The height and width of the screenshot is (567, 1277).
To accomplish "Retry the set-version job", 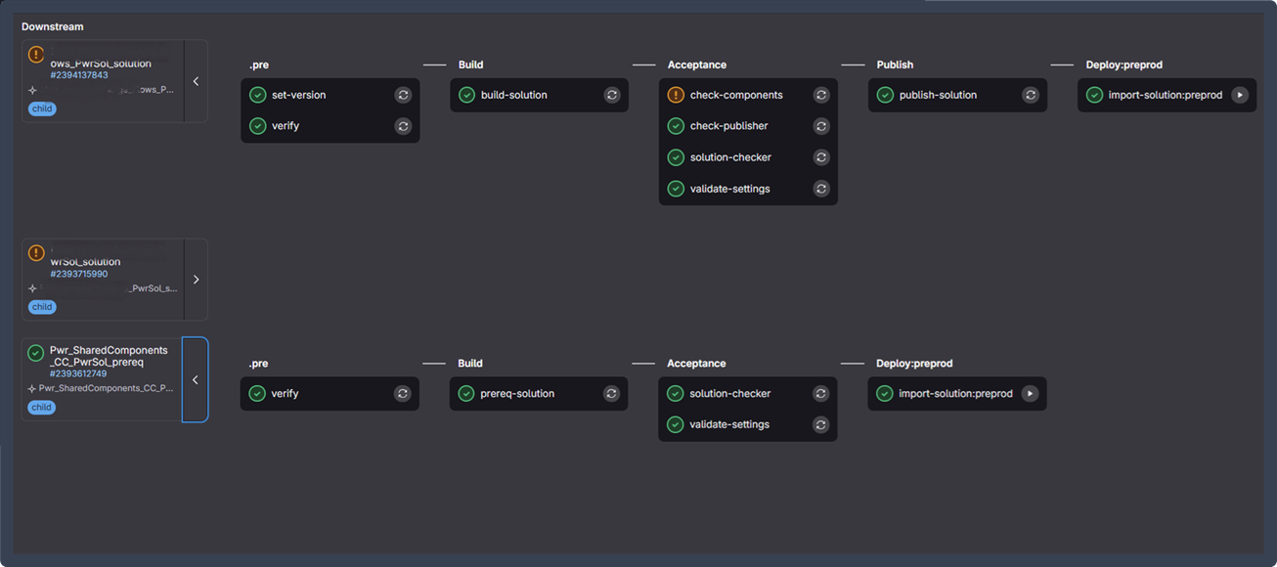I will pyautogui.click(x=403, y=95).
